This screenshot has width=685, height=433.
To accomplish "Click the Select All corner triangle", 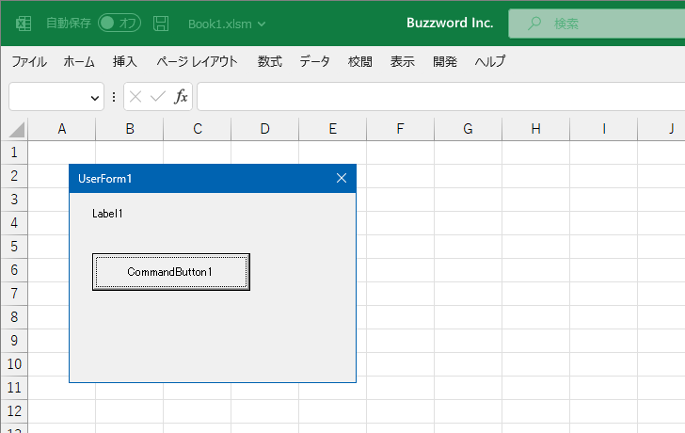I will point(16,130).
